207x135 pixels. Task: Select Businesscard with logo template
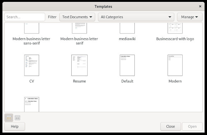175,29
